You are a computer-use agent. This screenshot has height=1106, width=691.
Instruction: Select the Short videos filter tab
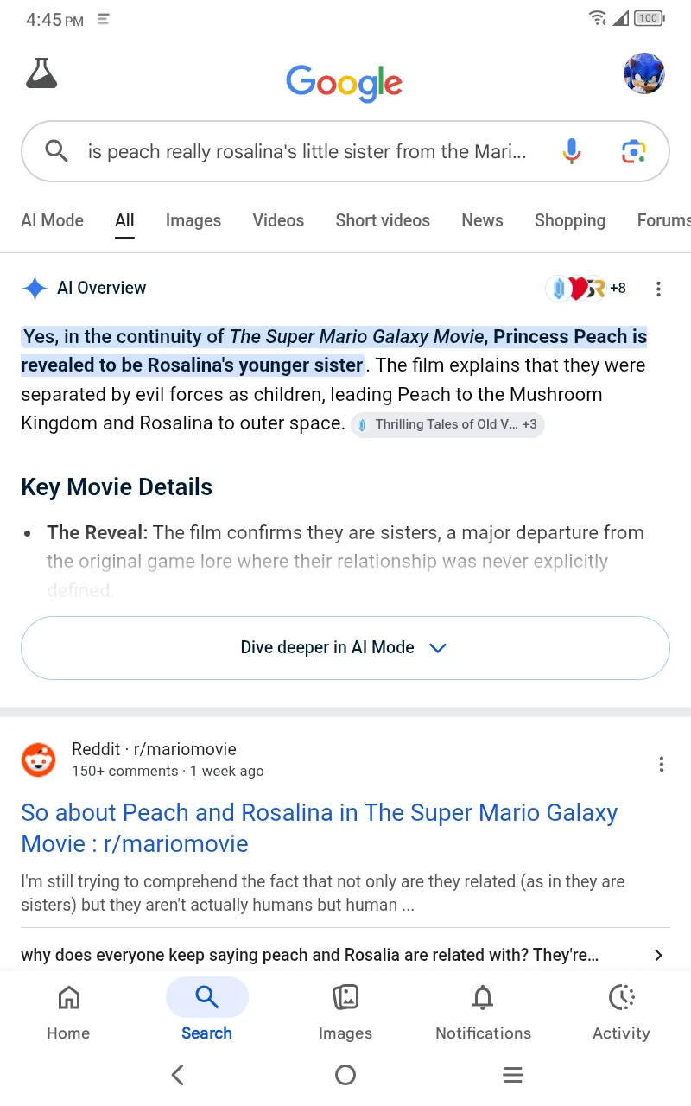[383, 220]
